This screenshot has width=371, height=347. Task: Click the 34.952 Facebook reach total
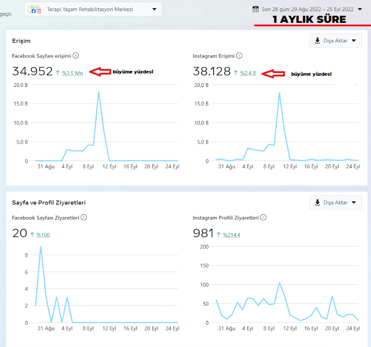click(32, 72)
